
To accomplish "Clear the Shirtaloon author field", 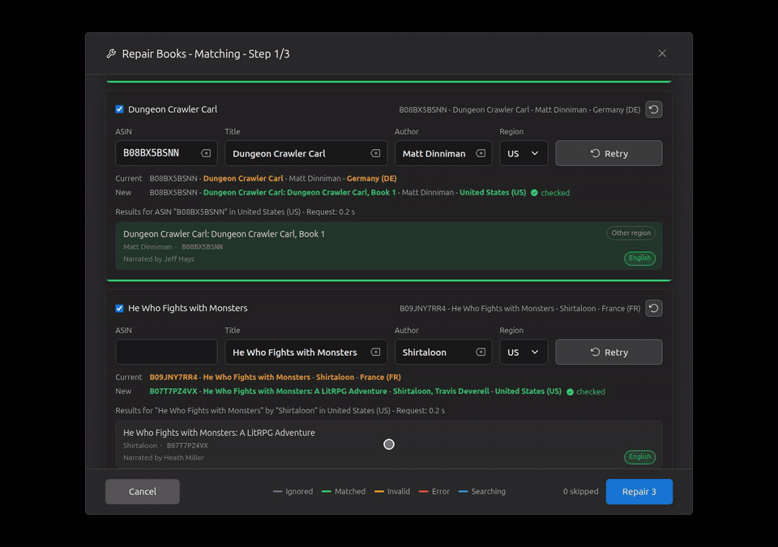I will tap(481, 352).
